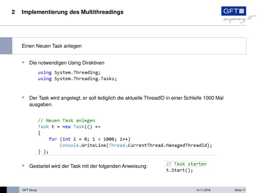258x193 pixels.
Task: Click the sentence beginning 'Der Task wird angelegt'
Action: point(126,101)
